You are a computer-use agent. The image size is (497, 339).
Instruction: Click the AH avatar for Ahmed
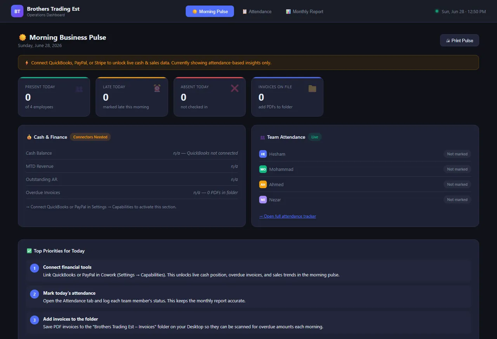click(263, 184)
